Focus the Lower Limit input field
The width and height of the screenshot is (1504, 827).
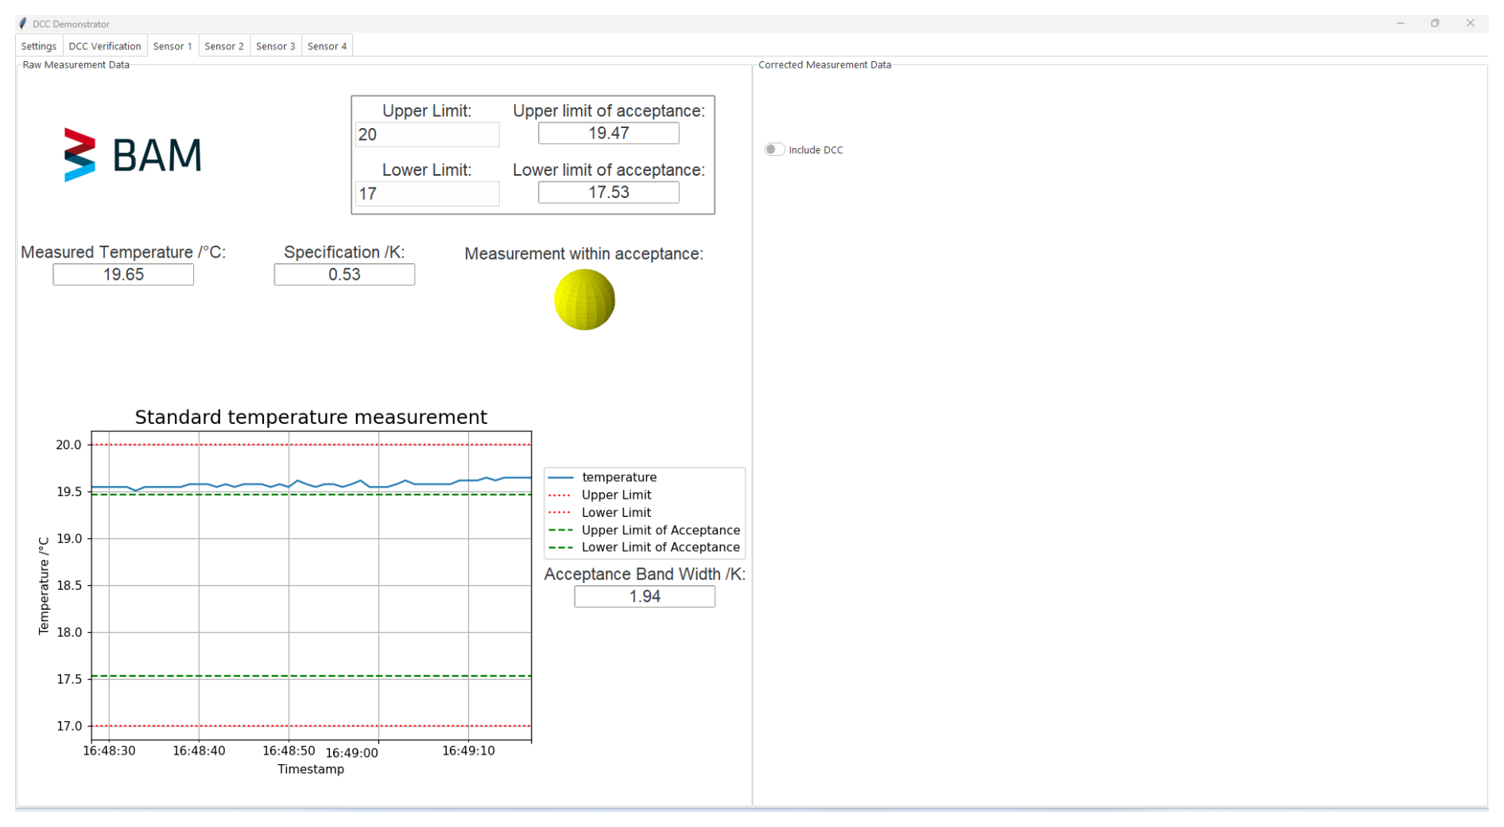coord(427,193)
